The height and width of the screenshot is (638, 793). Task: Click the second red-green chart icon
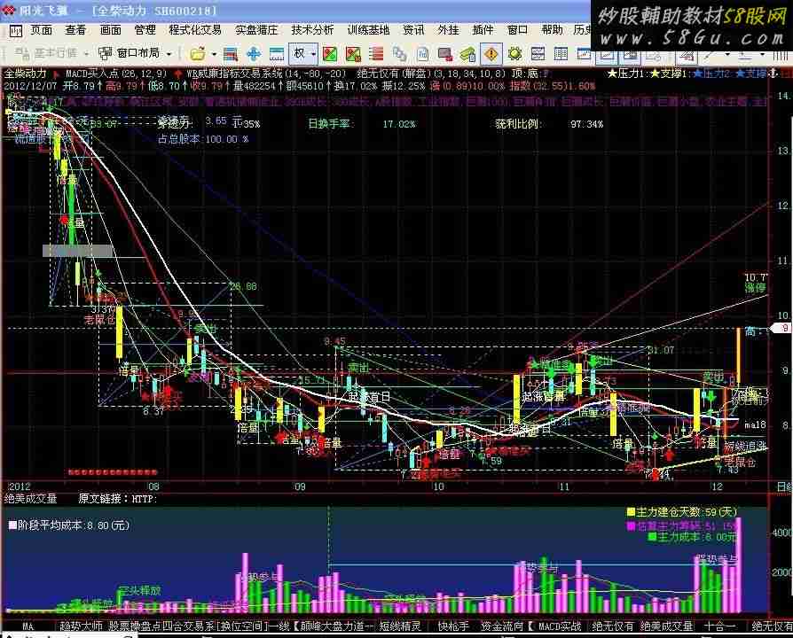[x=353, y=54]
